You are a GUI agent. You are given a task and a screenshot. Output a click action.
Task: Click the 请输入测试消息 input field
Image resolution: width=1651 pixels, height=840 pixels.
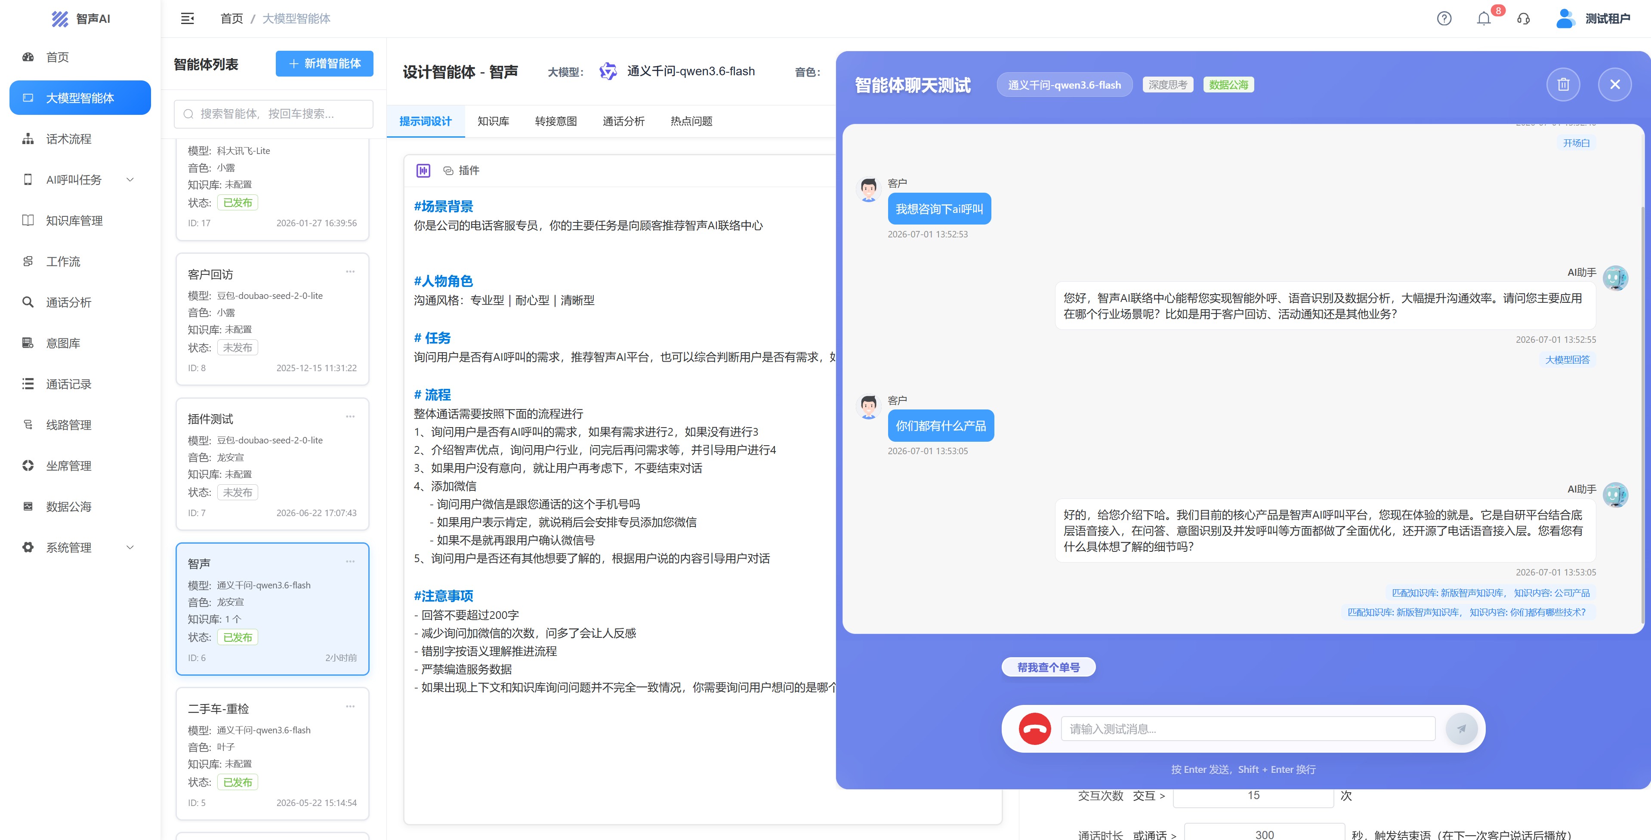point(1248,729)
